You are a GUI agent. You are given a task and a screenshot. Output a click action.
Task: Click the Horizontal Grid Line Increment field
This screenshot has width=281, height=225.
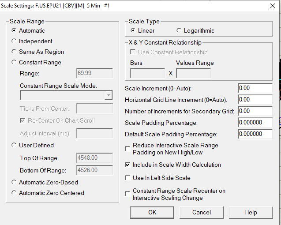pos(255,100)
